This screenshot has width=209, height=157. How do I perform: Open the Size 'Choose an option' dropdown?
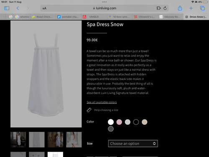[x=133, y=144]
